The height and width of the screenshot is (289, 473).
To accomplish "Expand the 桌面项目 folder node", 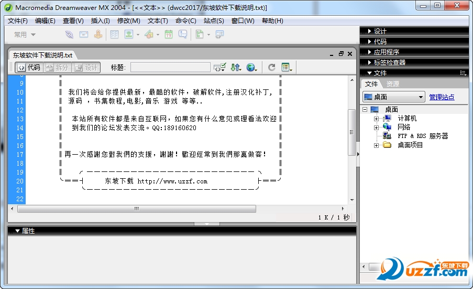I will coord(376,145).
